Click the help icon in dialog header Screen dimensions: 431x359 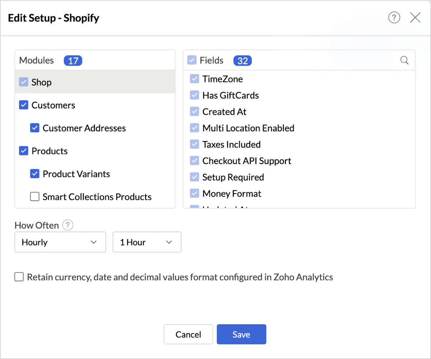pos(394,18)
